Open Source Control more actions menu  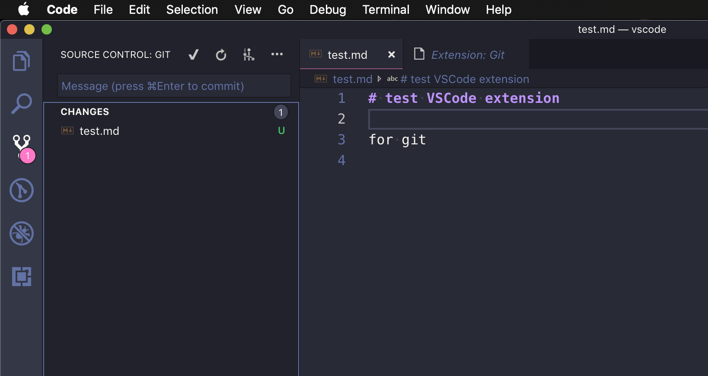(x=277, y=54)
